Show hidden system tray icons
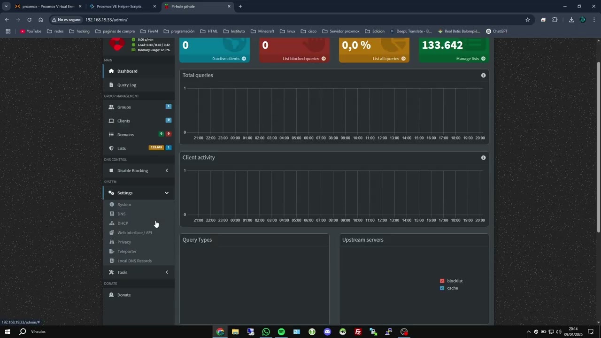Viewport: 601px width, 338px height. pos(528,332)
